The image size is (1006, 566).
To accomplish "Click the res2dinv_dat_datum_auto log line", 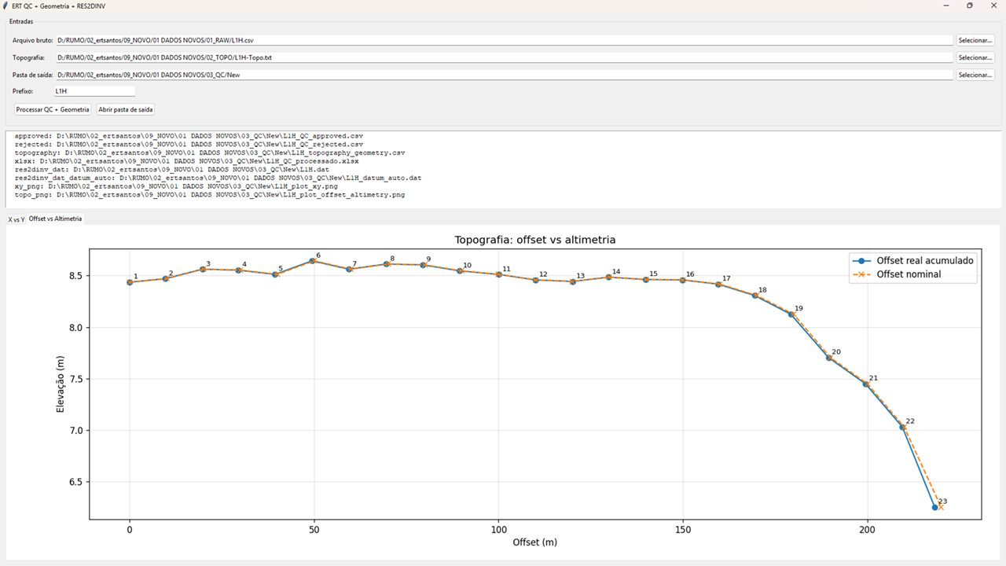I will pyautogui.click(x=218, y=178).
